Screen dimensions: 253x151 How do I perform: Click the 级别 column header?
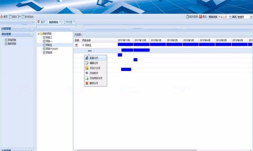click(x=77, y=41)
